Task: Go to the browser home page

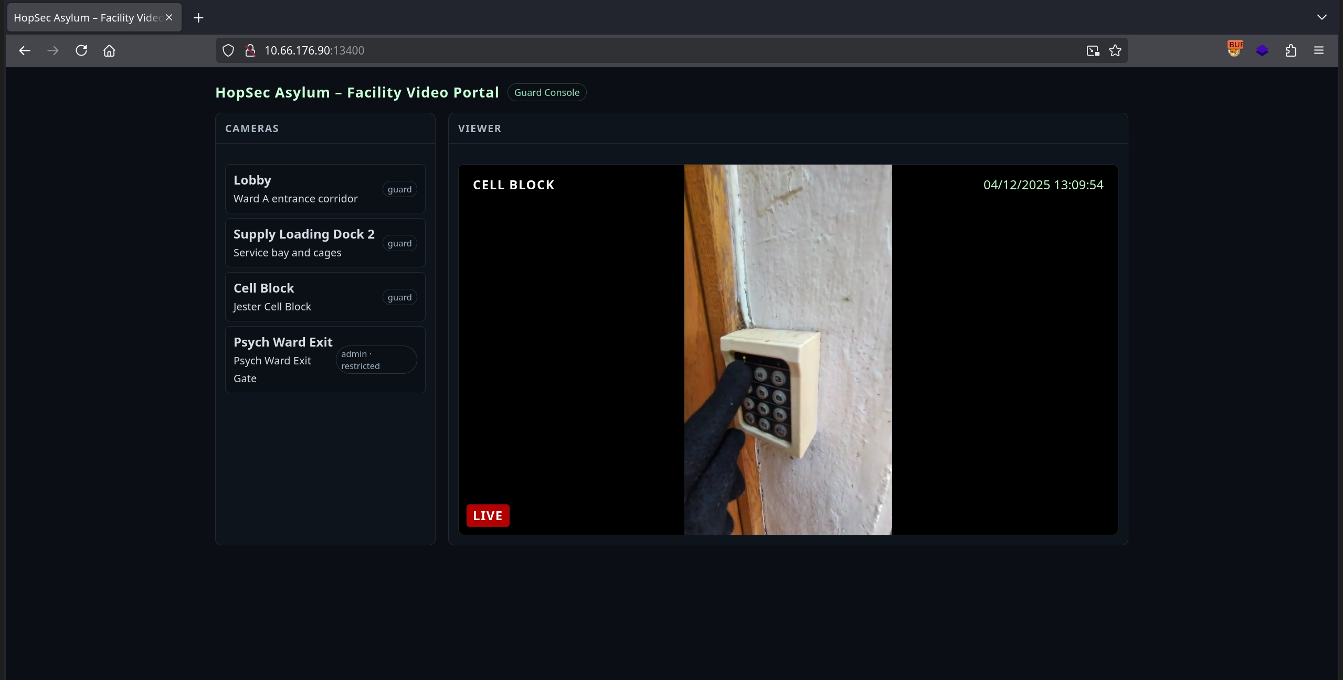Action: [x=109, y=50]
